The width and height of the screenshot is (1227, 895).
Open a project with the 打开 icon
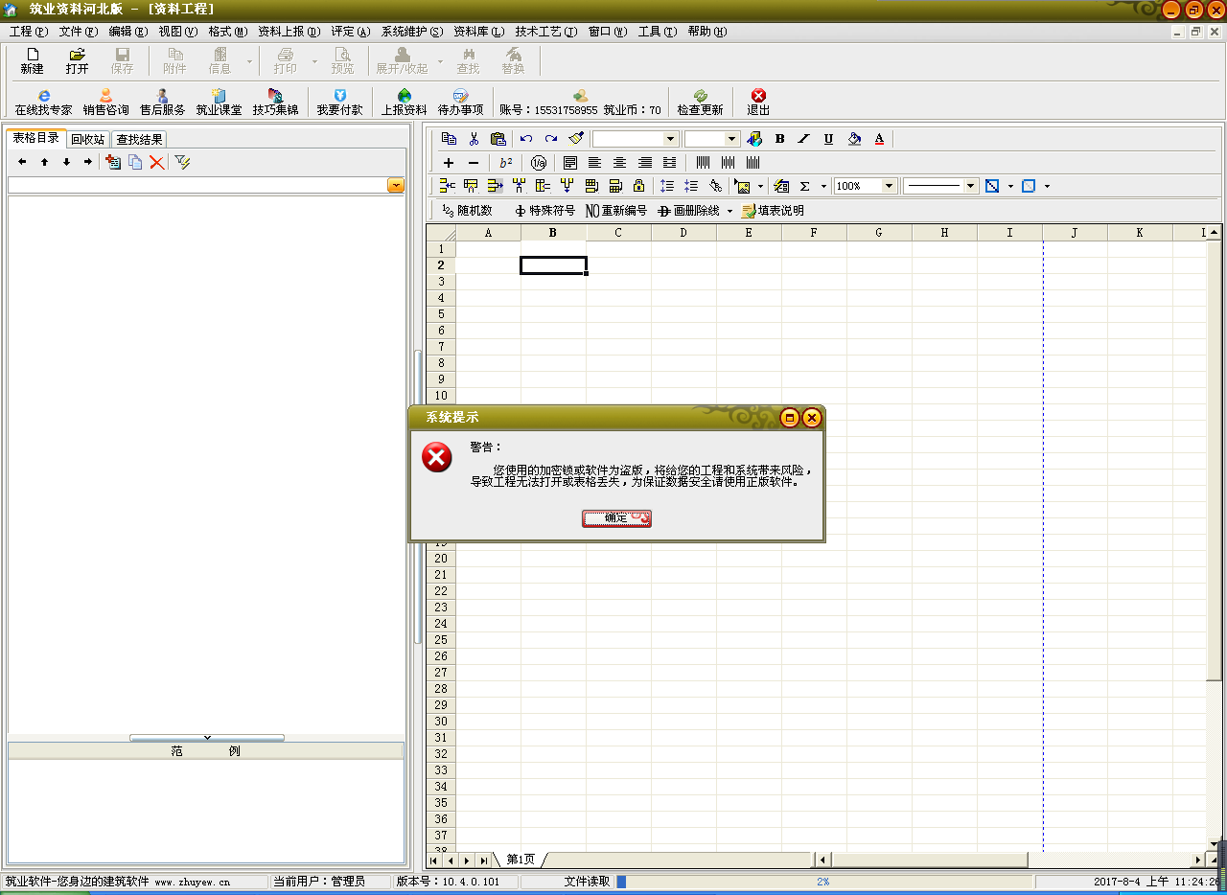[77, 61]
